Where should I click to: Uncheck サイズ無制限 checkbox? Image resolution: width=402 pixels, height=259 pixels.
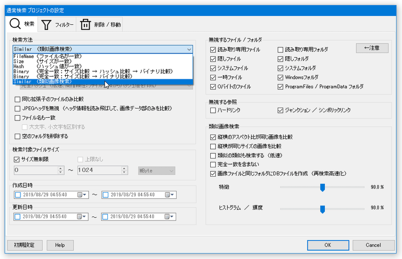pyautogui.click(x=17, y=159)
